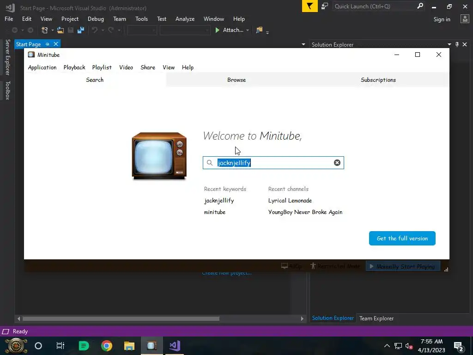This screenshot has width=473, height=355.
Task: Open the Attach button dropdown arrow
Action: pyautogui.click(x=248, y=30)
